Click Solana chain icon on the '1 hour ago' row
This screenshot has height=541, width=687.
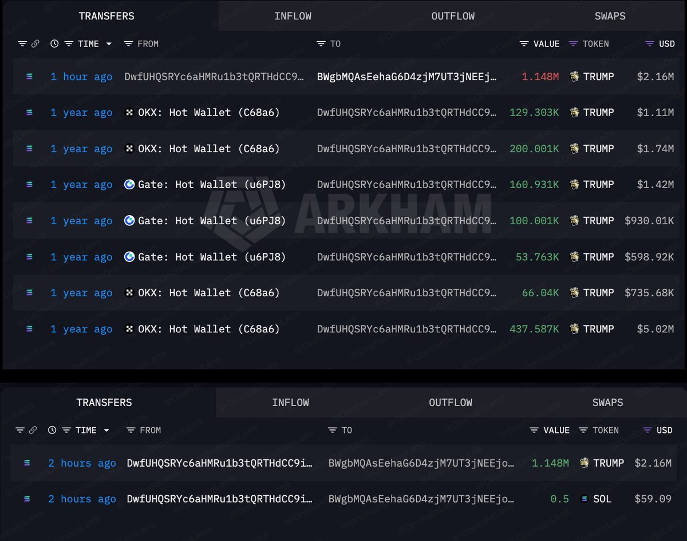(29, 77)
